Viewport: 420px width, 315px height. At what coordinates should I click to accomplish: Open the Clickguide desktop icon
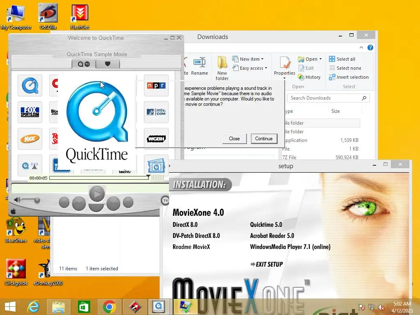[x=16, y=272]
